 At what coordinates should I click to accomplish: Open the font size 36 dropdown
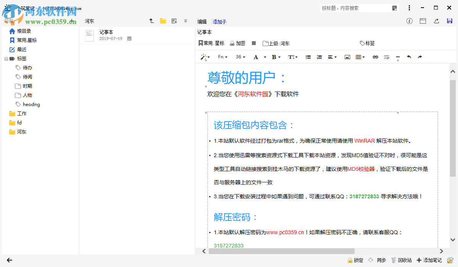(x=240, y=57)
